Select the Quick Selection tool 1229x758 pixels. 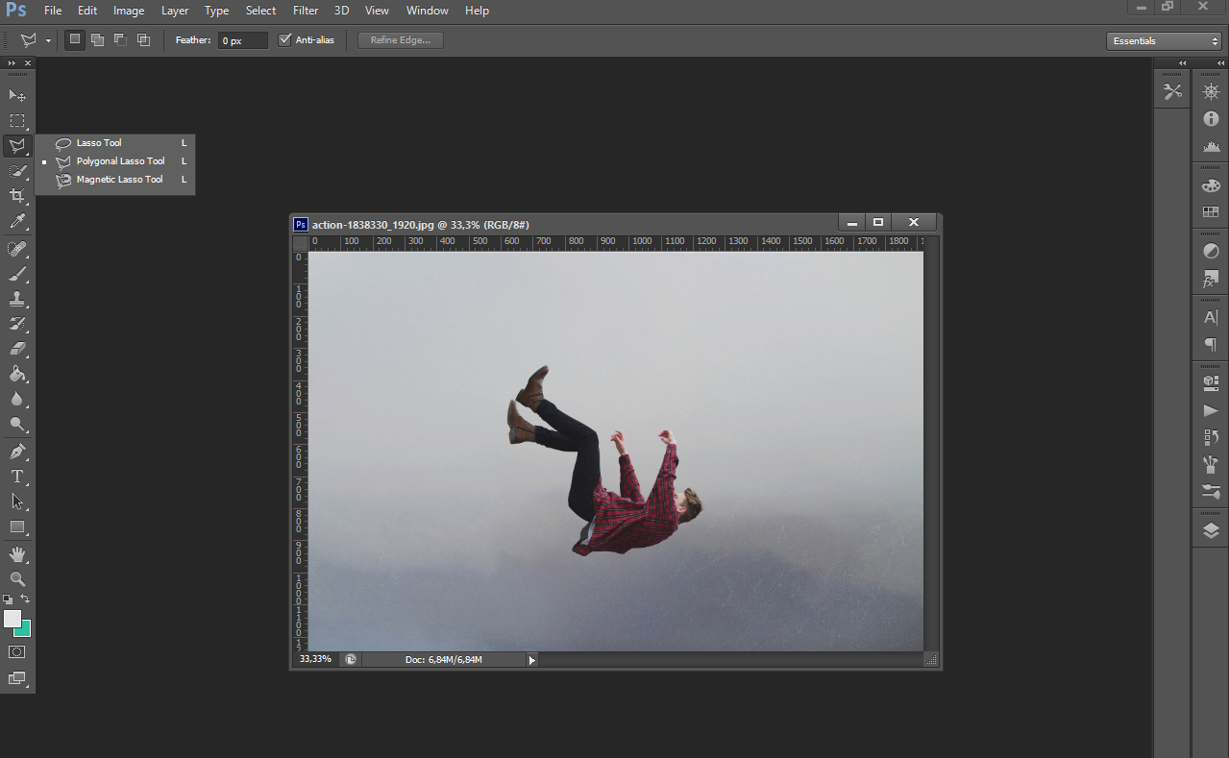[17, 171]
